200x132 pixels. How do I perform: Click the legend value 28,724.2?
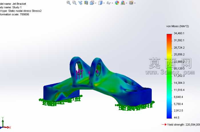tap(179, 48)
